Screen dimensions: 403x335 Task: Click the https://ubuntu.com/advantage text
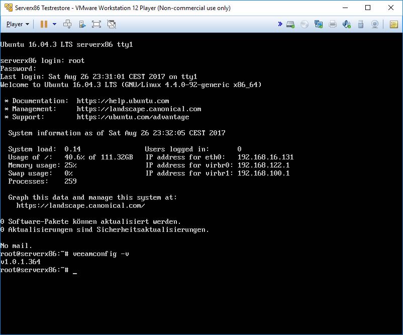(133, 117)
